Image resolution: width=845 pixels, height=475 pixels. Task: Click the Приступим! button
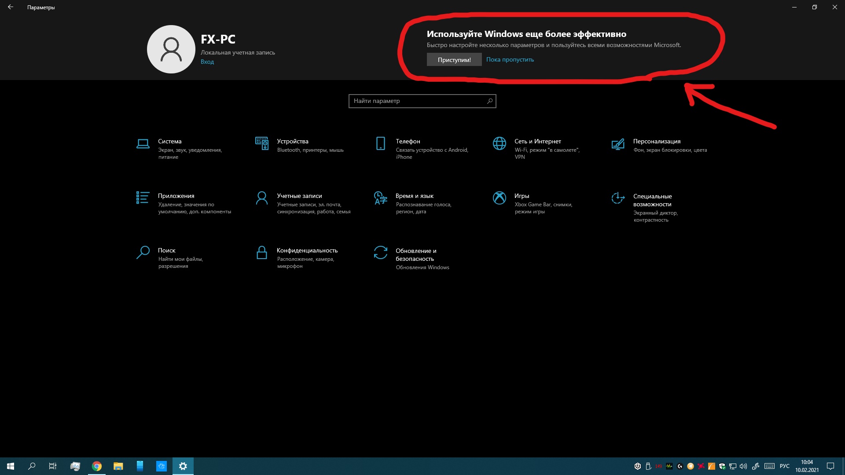coord(454,59)
